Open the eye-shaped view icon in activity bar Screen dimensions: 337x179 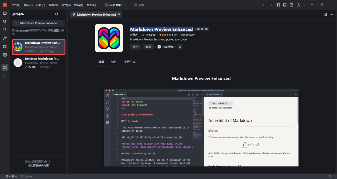[5, 38]
